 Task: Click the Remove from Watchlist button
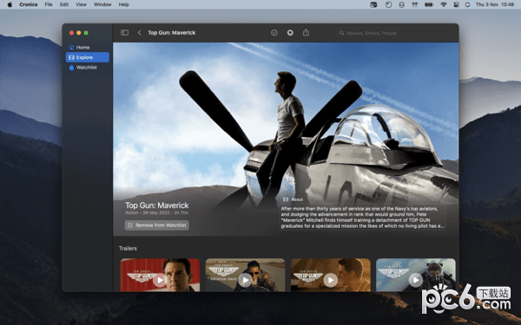157,225
